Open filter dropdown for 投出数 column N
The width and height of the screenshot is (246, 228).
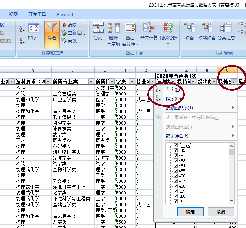click(214, 82)
